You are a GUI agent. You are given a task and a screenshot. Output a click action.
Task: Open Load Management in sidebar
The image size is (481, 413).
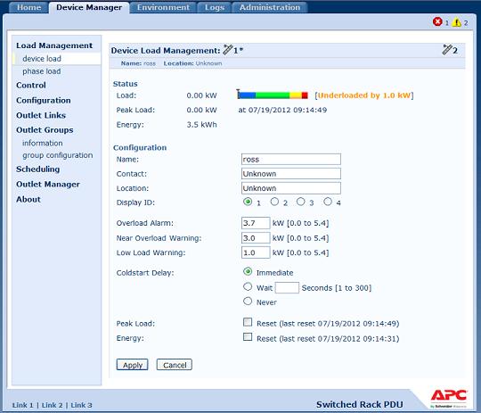pos(54,45)
